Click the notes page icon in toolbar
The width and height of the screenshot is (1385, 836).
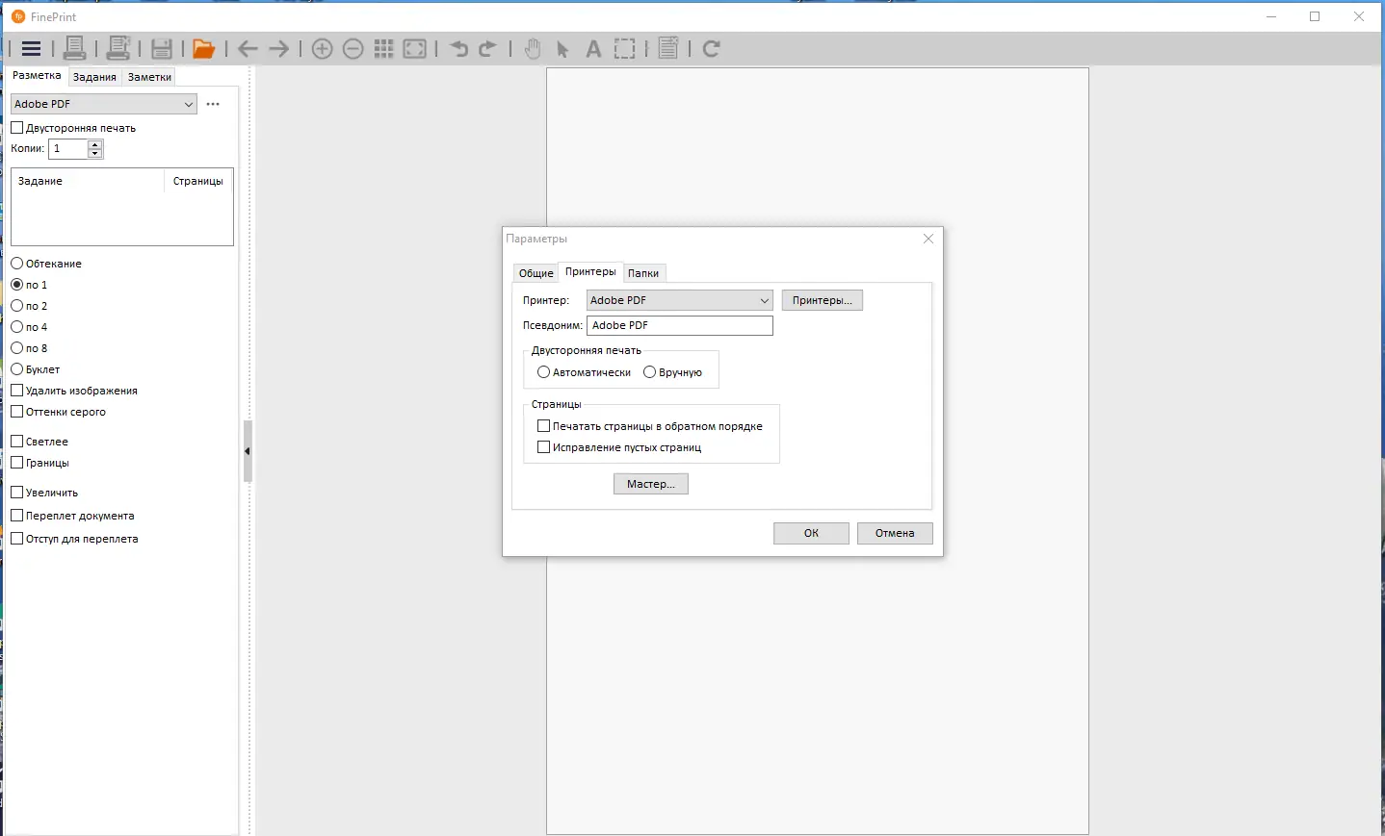(x=668, y=48)
